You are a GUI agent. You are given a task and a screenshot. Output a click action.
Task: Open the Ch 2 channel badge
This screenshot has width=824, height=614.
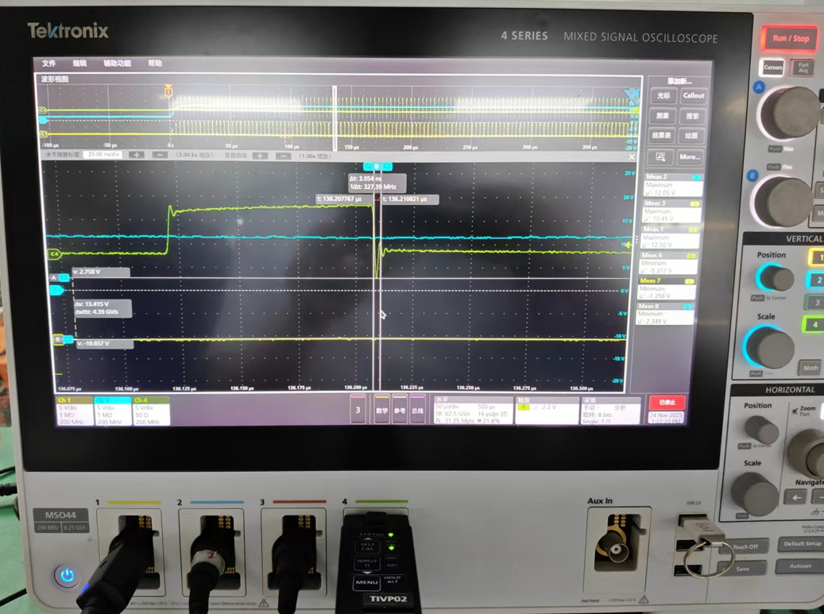click(x=113, y=411)
